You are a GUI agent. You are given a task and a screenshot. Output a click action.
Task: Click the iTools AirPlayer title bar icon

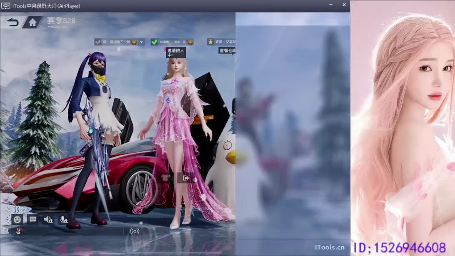(x=5, y=6)
